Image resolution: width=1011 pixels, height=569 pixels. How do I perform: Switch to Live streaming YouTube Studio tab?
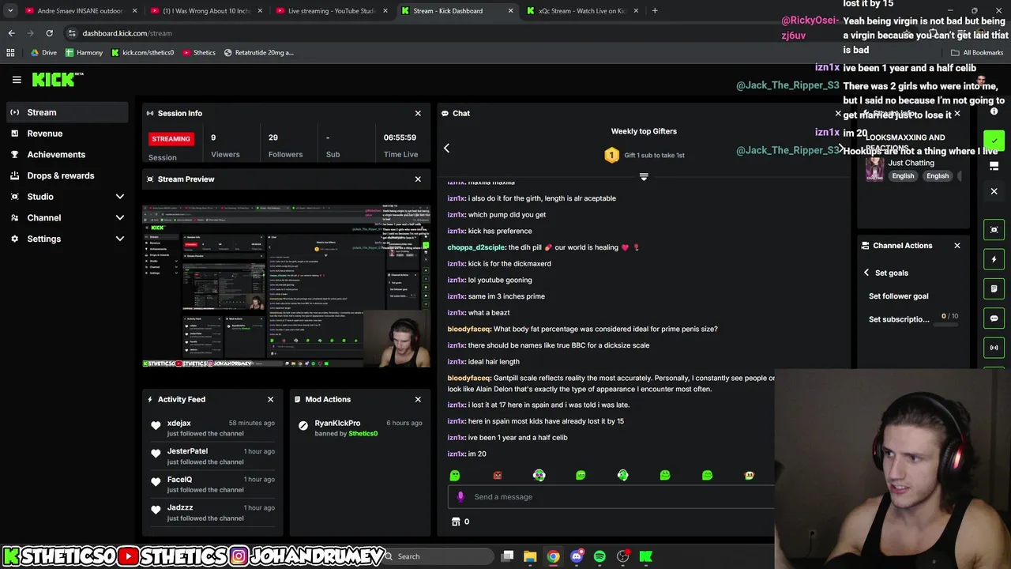(332, 11)
